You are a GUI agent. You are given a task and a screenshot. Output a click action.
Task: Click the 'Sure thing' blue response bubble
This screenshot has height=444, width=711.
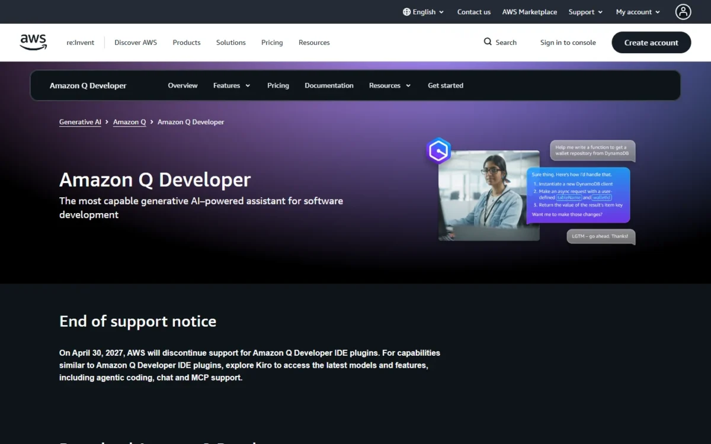[x=578, y=195]
